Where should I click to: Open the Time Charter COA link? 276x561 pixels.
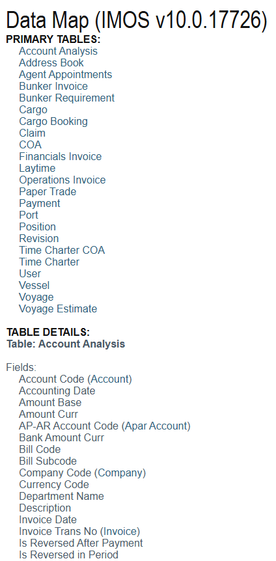62,251
